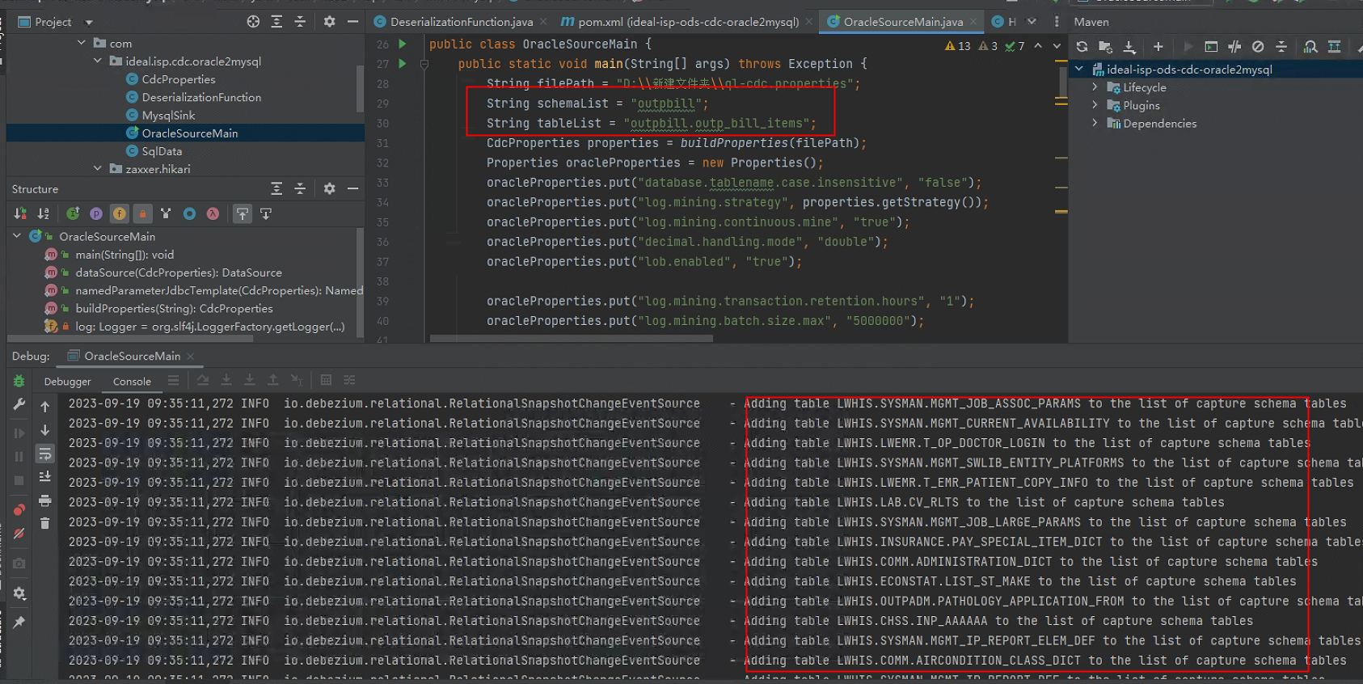This screenshot has width=1363, height=684.
Task: Collapse all nodes in Maven panel
Action: (1281, 47)
